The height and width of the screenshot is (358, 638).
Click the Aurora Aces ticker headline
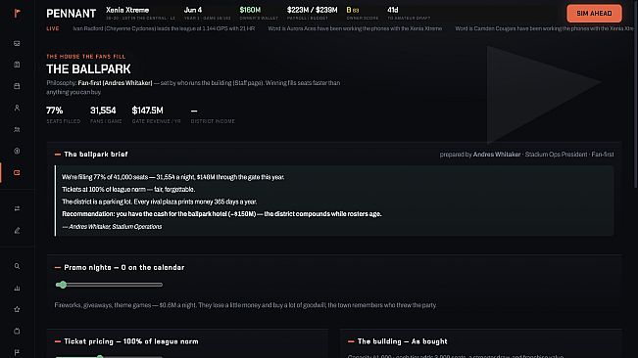point(355,28)
